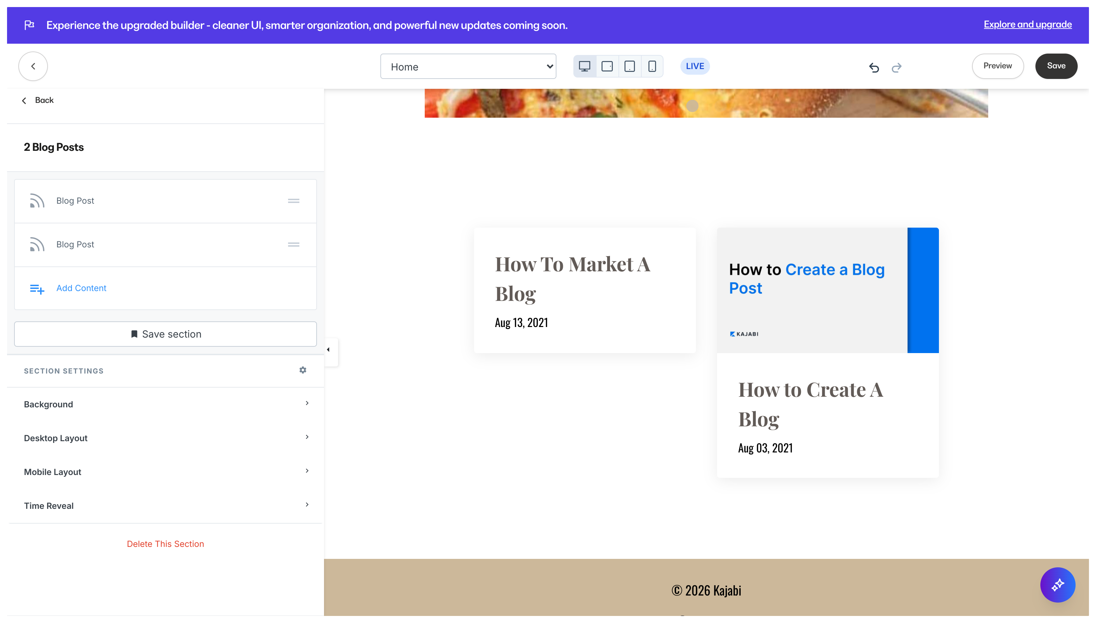Image resolution: width=1096 pixels, height=623 pixels.
Task: Click the undo arrow icon
Action: pyautogui.click(x=874, y=67)
